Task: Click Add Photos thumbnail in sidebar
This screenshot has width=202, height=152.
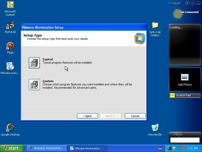Action: [x=185, y=79]
